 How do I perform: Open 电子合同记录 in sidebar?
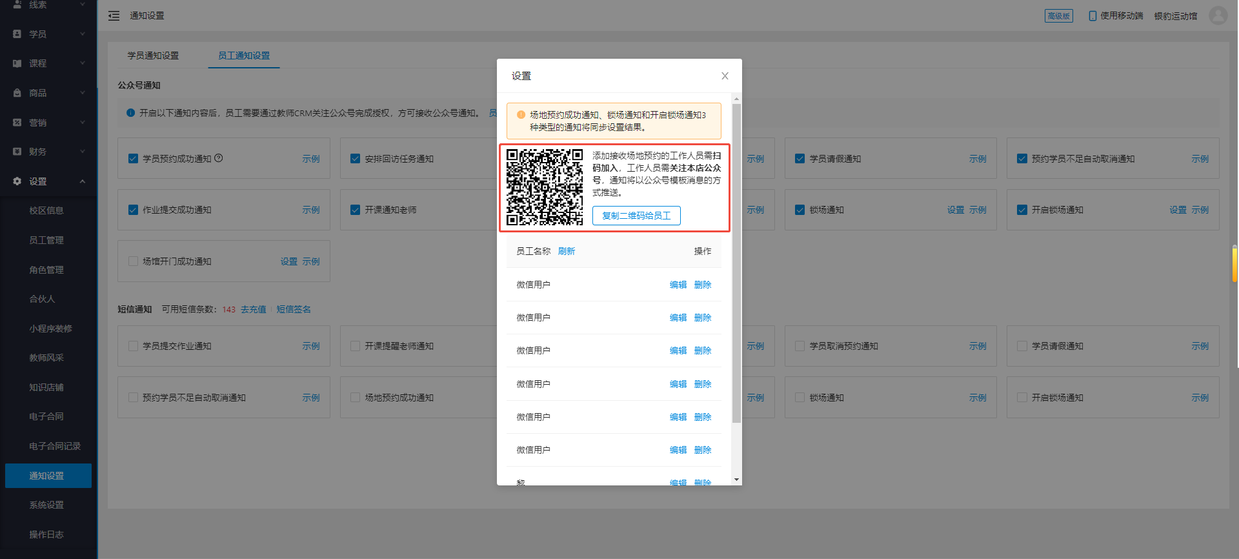click(55, 446)
